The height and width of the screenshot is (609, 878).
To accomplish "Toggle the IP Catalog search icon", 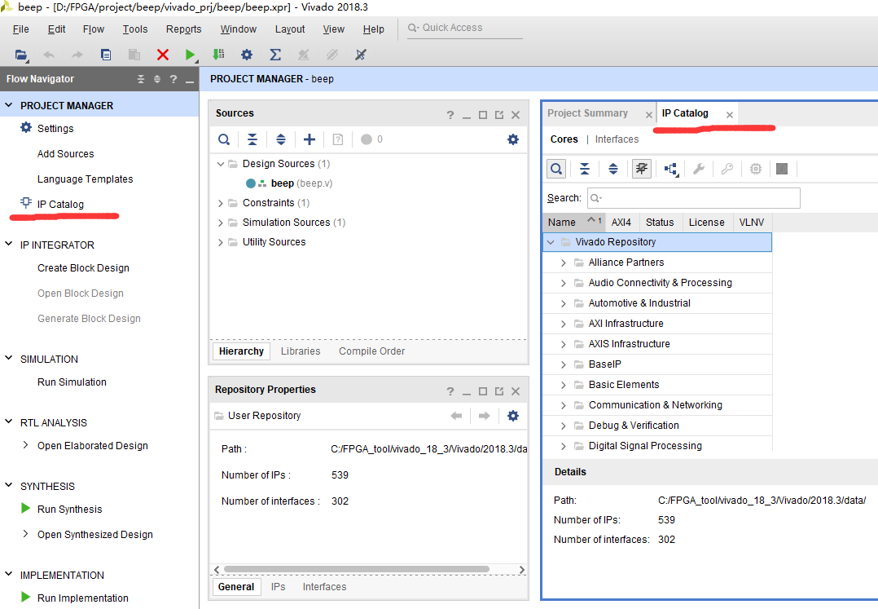I will (x=556, y=169).
